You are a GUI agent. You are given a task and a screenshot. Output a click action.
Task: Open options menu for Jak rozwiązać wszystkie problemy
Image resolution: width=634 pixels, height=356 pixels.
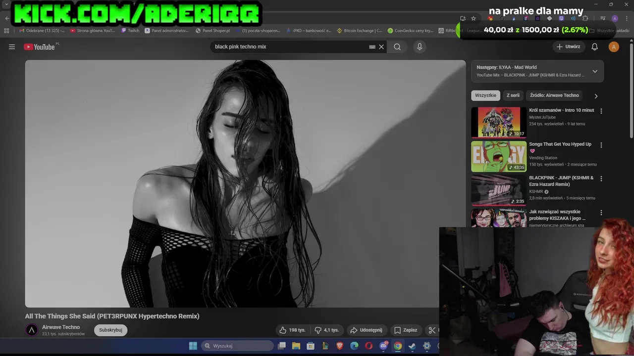coord(601,213)
